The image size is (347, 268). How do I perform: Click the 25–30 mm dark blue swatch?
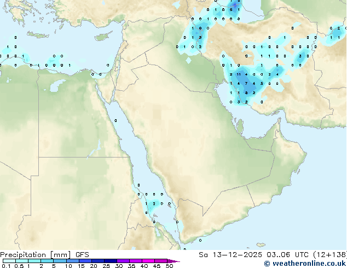[x=110, y=261]
